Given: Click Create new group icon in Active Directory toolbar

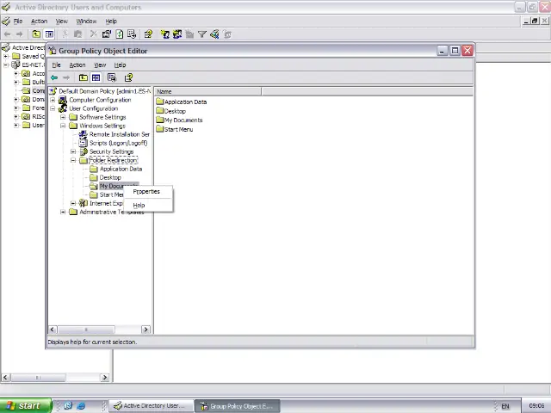Looking at the screenshot, I should [x=177, y=34].
